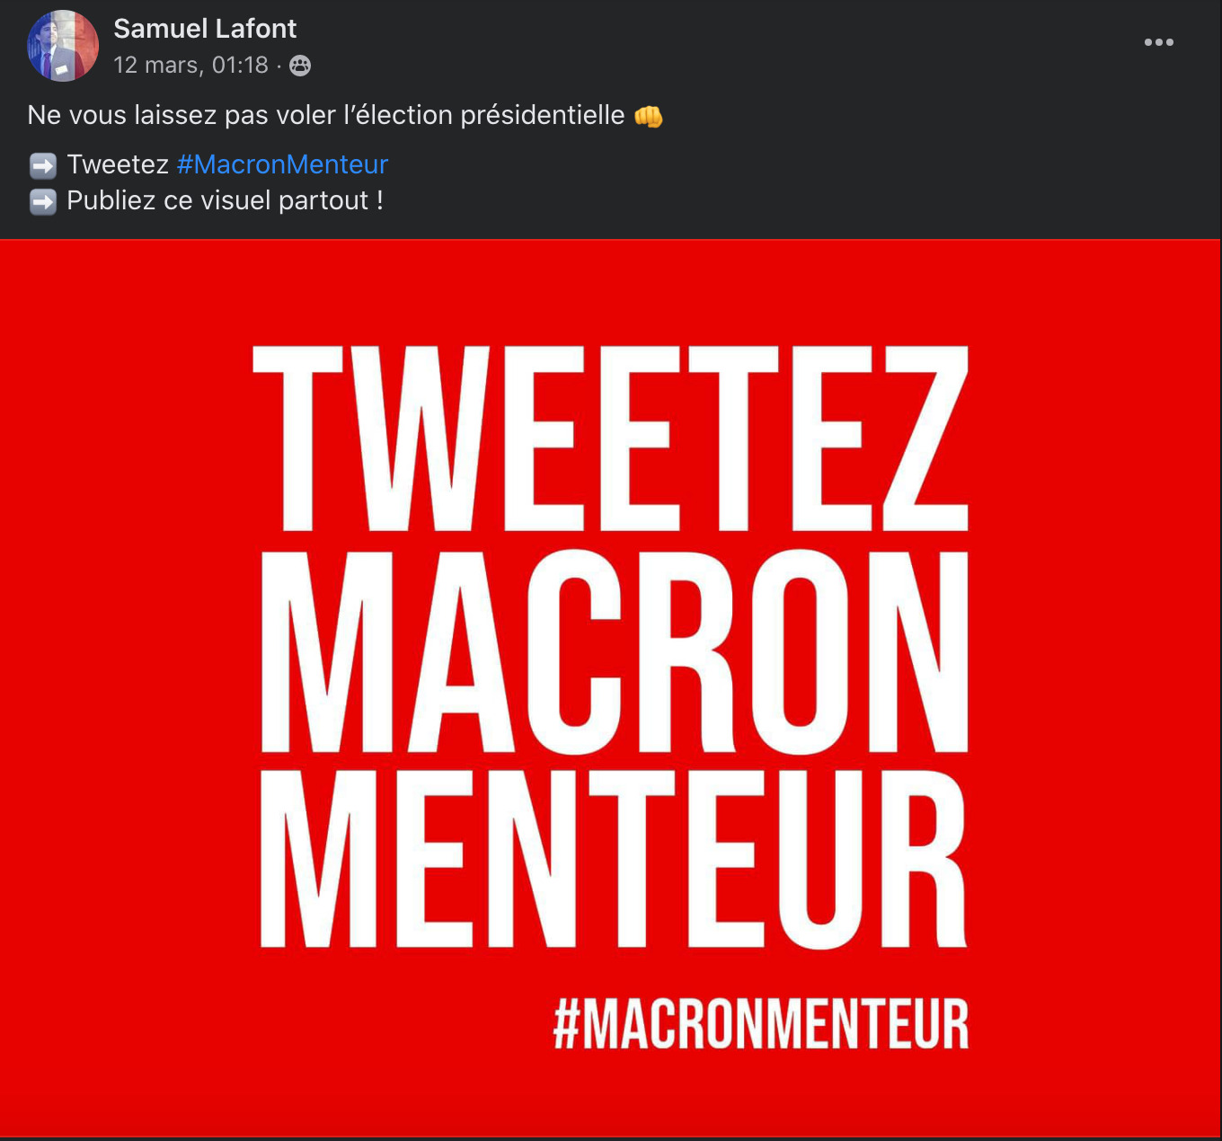Click the dot separator after the timestamp

tap(279, 66)
